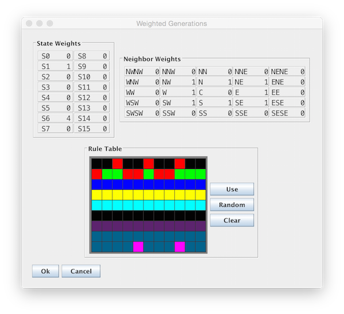Edit the S1 state weight field

(55, 66)
